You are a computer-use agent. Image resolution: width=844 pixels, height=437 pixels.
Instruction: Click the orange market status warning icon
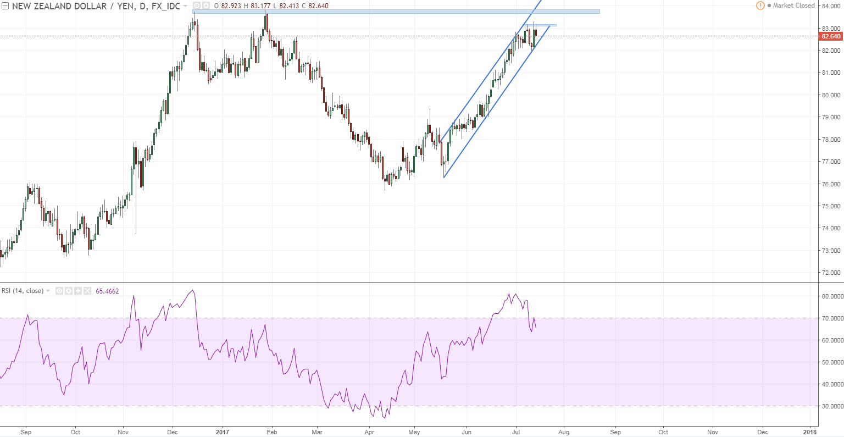coord(760,5)
